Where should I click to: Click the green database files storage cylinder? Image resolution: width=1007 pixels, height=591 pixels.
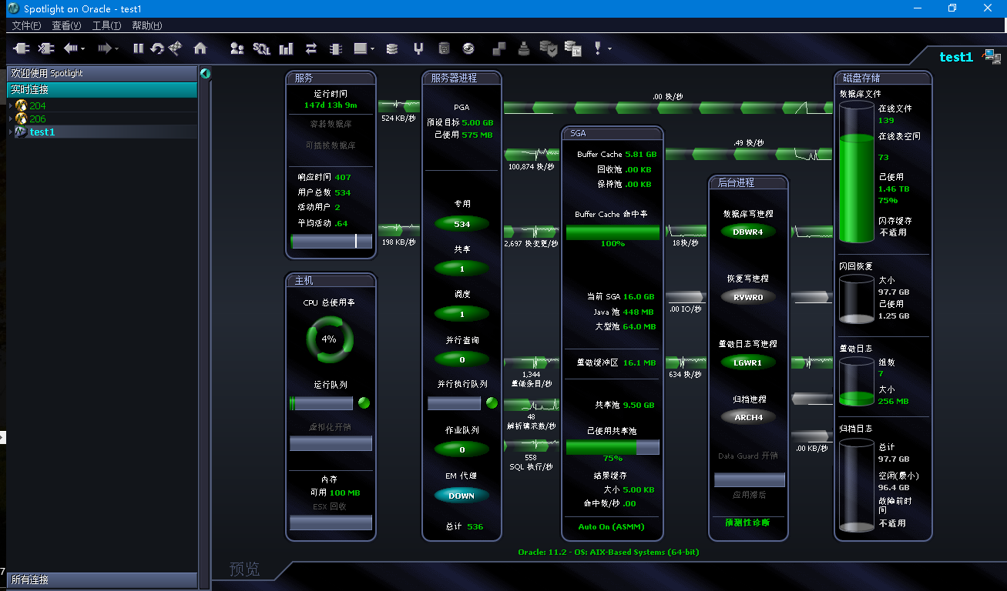(x=856, y=172)
